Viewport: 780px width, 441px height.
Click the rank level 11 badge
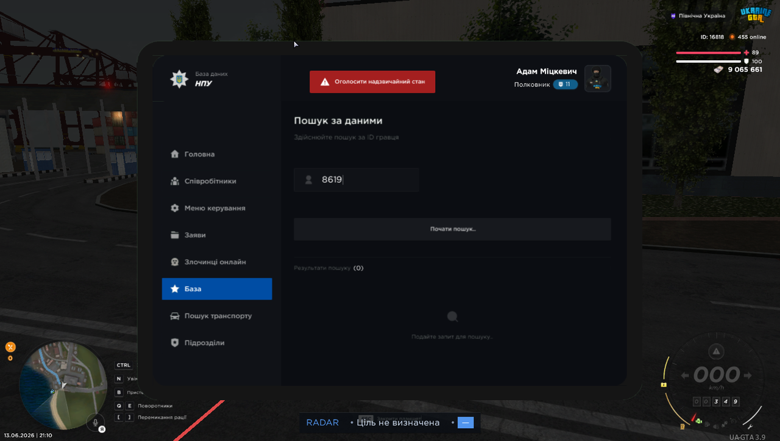[x=565, y=85]
